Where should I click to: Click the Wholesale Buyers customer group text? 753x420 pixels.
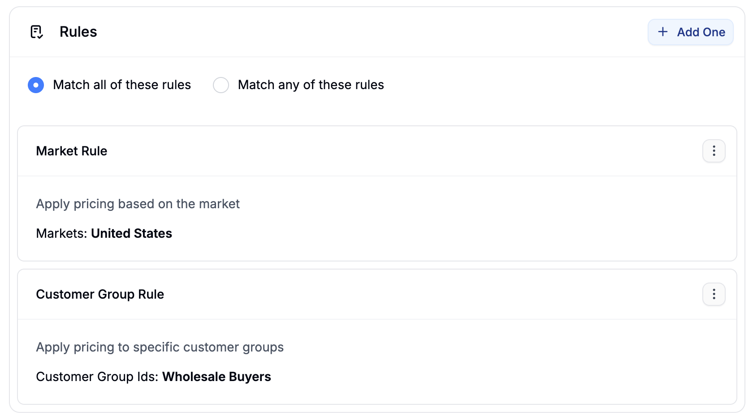(216, 377)
